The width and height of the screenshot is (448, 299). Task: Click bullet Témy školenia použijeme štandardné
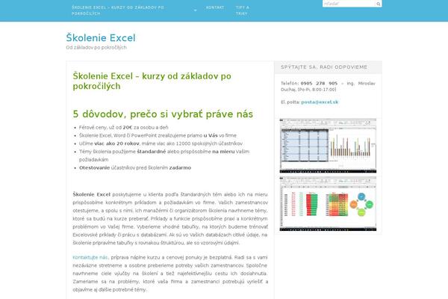[164, 155]
